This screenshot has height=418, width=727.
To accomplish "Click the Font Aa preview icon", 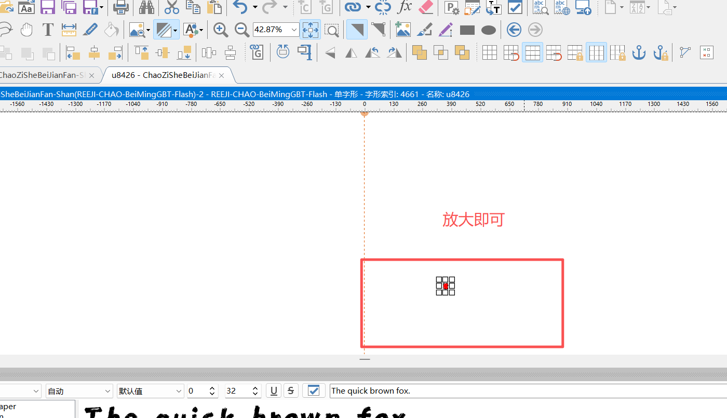I will 26,7.
